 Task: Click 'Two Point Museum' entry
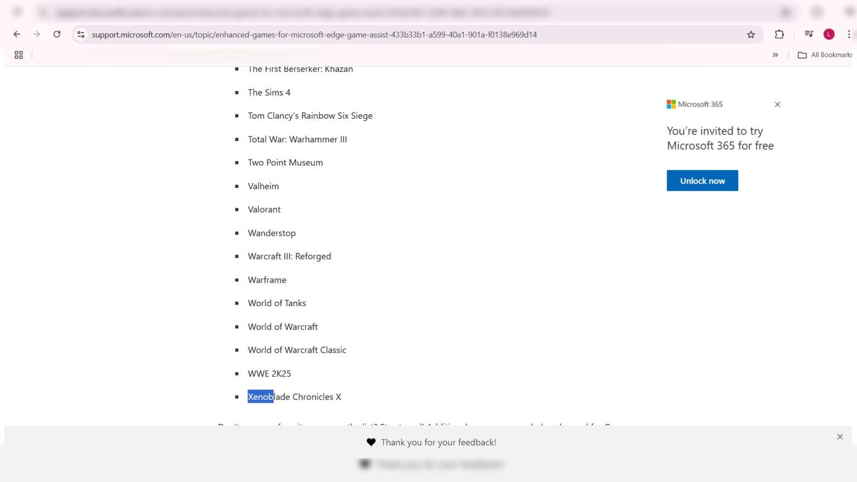point(285,163)
